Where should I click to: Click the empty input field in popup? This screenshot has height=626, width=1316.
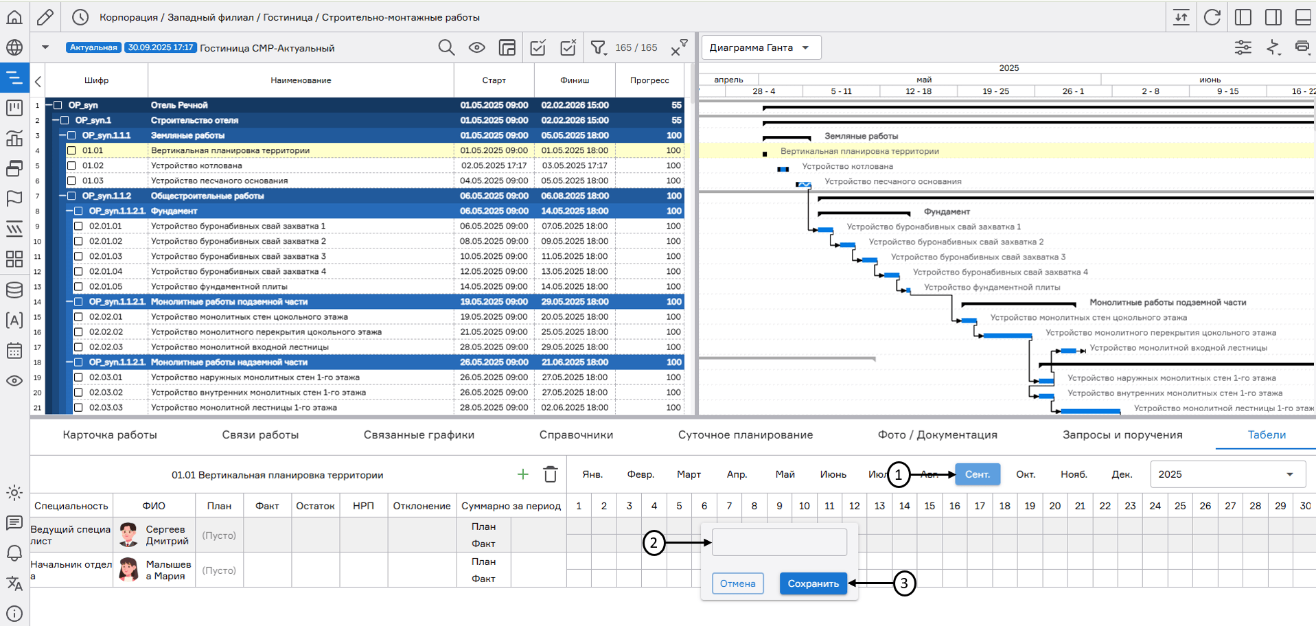click(x=779, y=542)
